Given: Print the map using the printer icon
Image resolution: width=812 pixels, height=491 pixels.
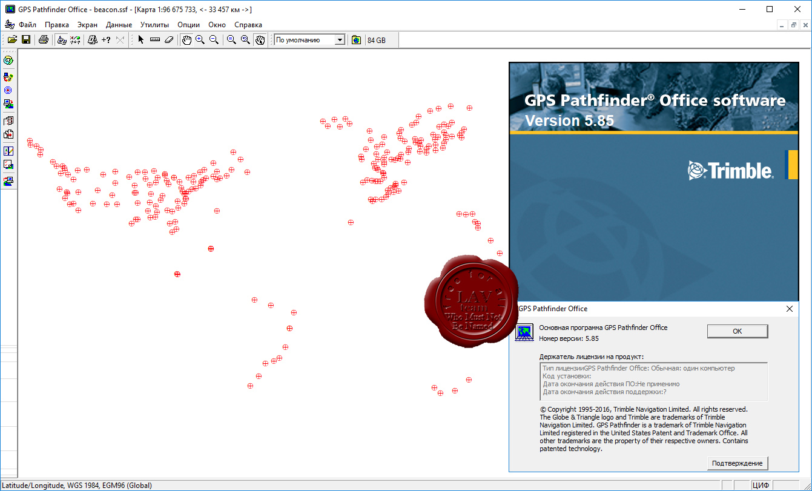Looking at the screenshot, I should [x=44, y=40].
